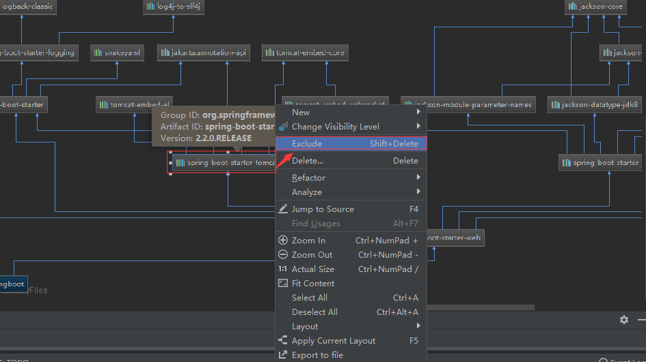Click the arrow beside Layout
The height and width of the screenshot is (362, 646).
pos(418,326)
